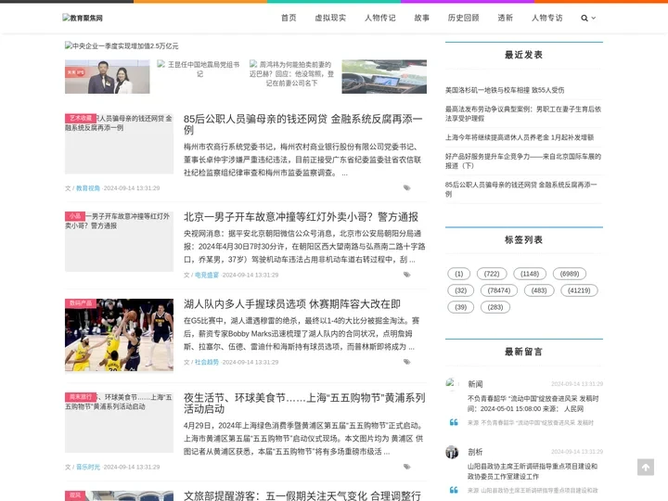Open author link 教育视角
Image resolution: width=668 pixels, height=501 pixels.
click(x=88, y=188)
